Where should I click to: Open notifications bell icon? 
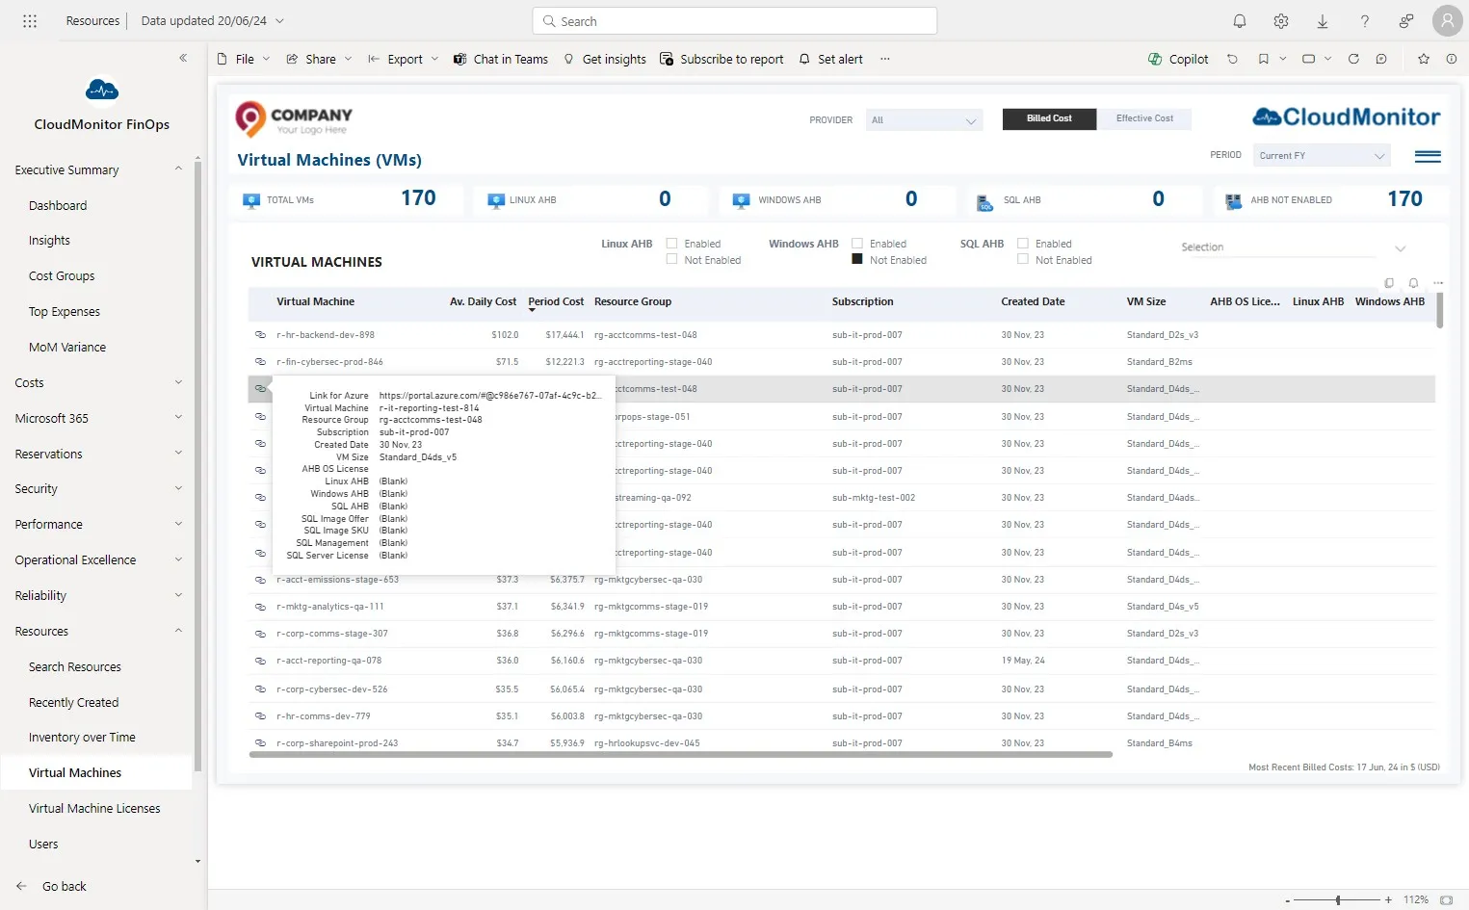coord(1240,21)
